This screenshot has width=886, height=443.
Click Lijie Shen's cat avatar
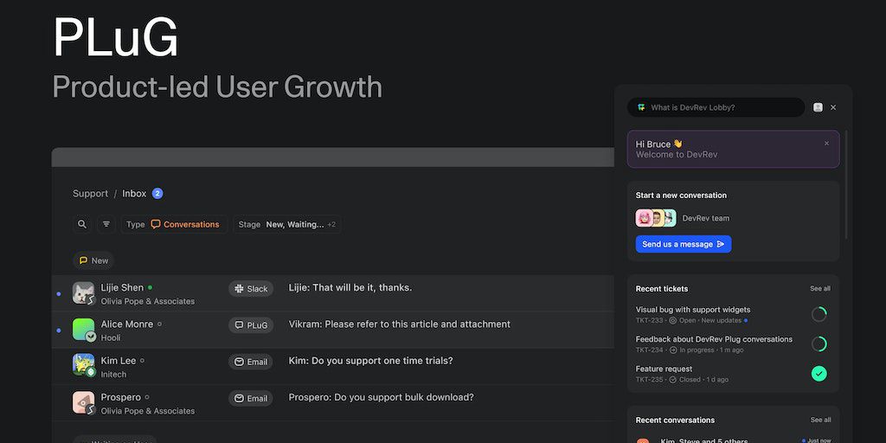tap(83, 292)
